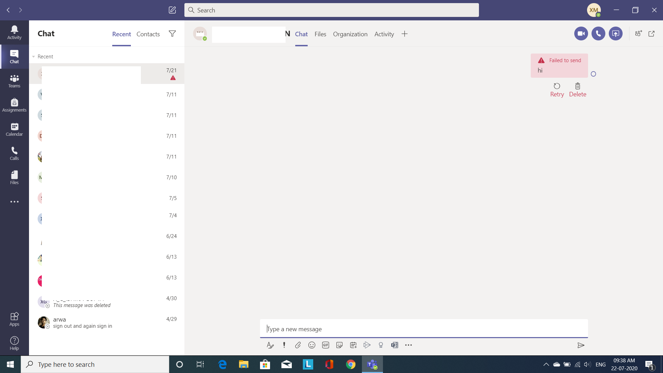Viewport: 663px width, 373px height.
Task: Start an audio call
Action: tap(598, 34)
